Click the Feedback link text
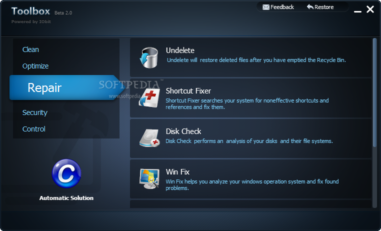This screenshot has height=231, width=381. (x=282, y=7)
